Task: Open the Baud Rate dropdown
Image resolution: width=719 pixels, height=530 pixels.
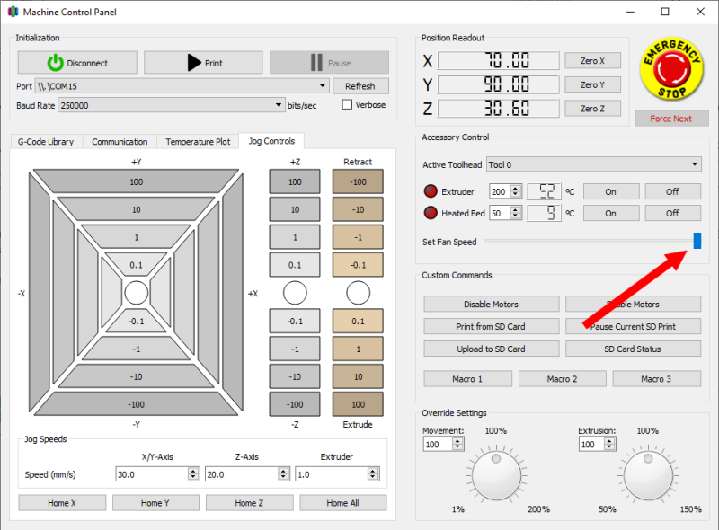Action: click(278, 105)
